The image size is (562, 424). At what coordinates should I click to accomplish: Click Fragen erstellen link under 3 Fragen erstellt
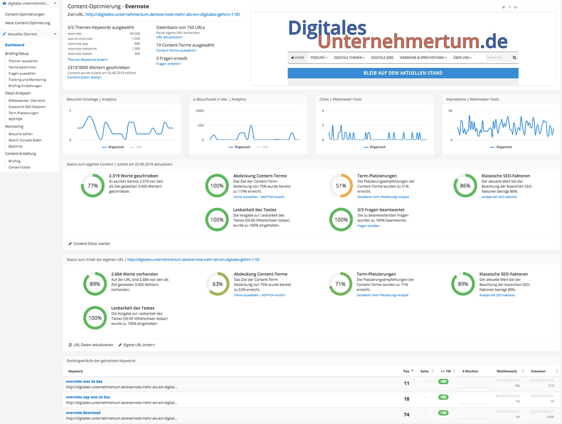pos(168,64)
